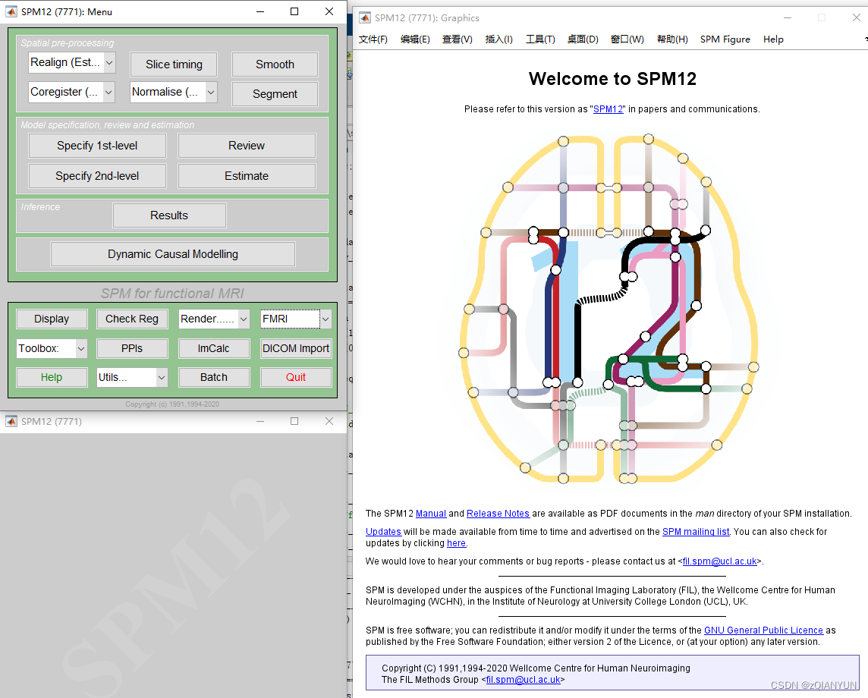This screenshot has width=868, height=698.
Task: Open the 工具(T) menu
Action: click(540, 39)
